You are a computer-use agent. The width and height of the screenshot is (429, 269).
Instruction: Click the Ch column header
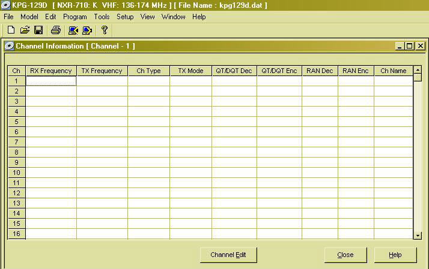tap(16, 71)
